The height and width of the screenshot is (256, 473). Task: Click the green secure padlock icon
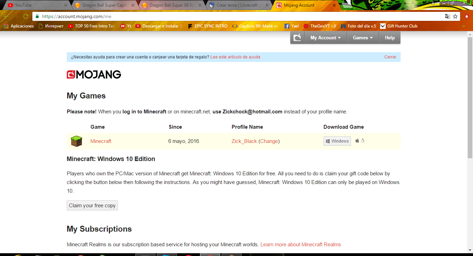37,16
